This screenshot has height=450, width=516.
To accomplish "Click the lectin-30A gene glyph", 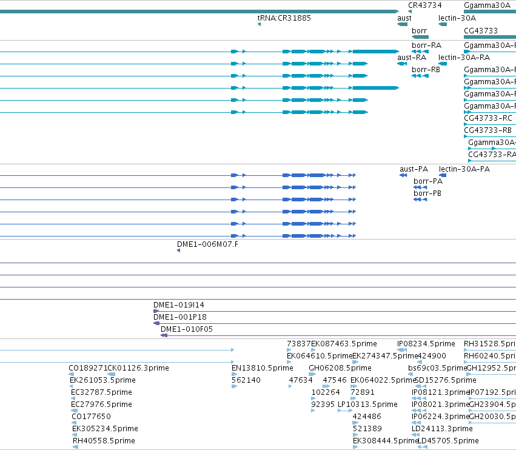I will (x=443, y=24).
